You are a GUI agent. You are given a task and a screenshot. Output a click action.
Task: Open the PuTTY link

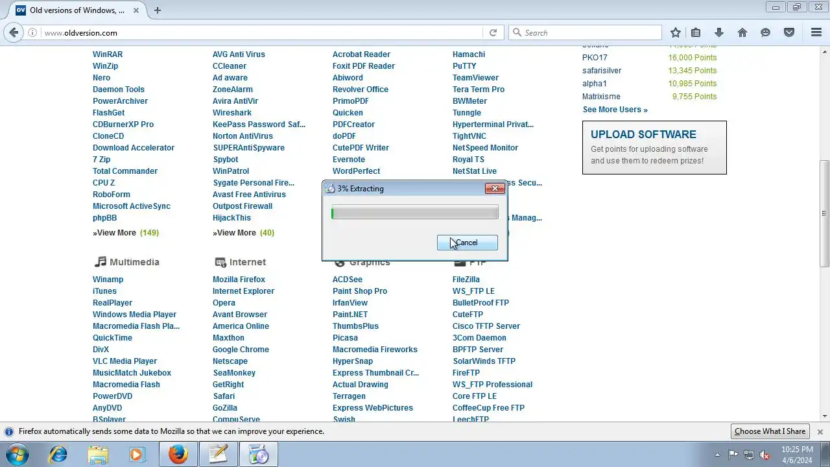click(464, 66)
